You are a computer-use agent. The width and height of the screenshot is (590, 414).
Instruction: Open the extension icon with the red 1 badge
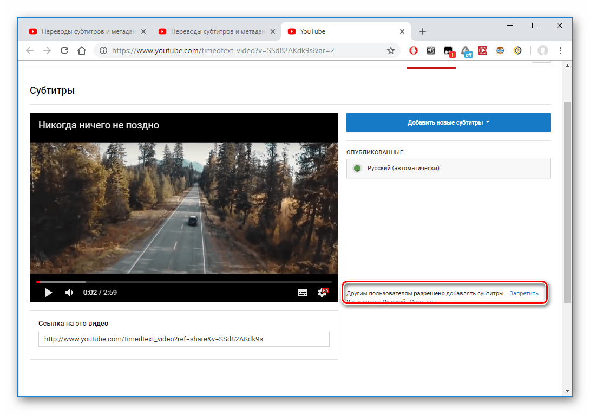(449, 51)
